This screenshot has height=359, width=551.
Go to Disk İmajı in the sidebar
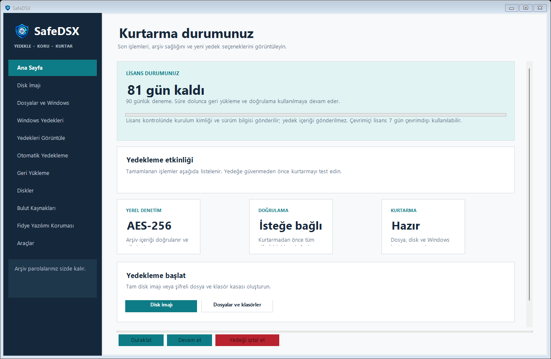pyautogui.click(x=53, y=85)
